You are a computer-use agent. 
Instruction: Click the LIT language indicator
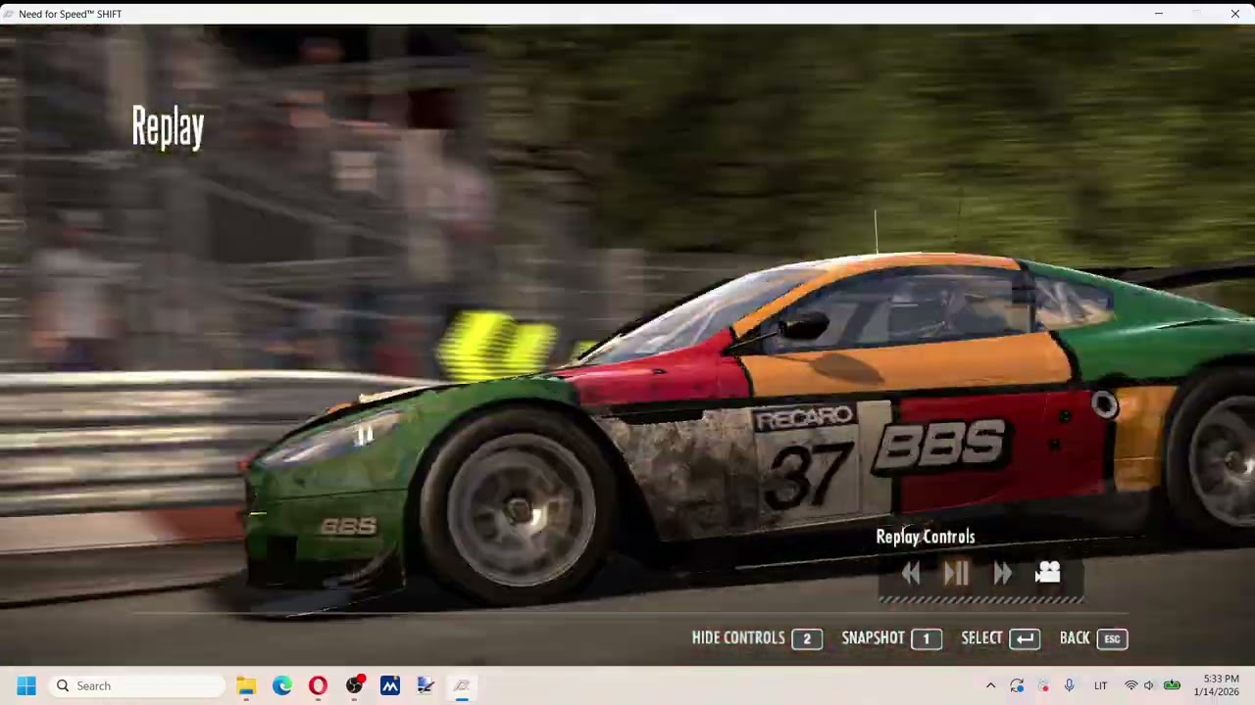(1100, 685)
